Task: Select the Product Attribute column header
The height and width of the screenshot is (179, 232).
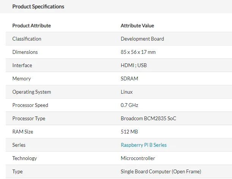Action: click(31, 25)
